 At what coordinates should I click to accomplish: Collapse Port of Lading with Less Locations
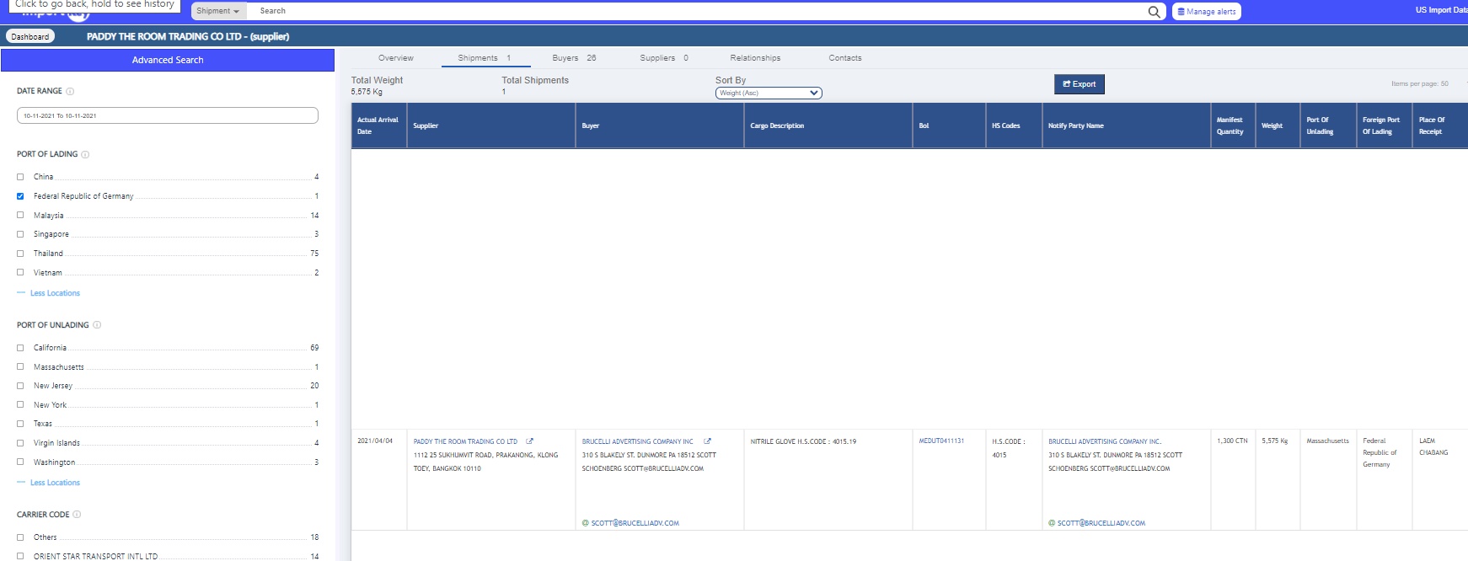pos(55,293)
